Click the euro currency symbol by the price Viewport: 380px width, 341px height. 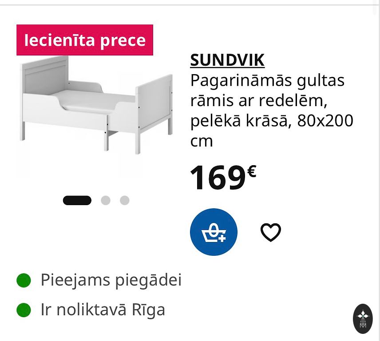(252, 170)
